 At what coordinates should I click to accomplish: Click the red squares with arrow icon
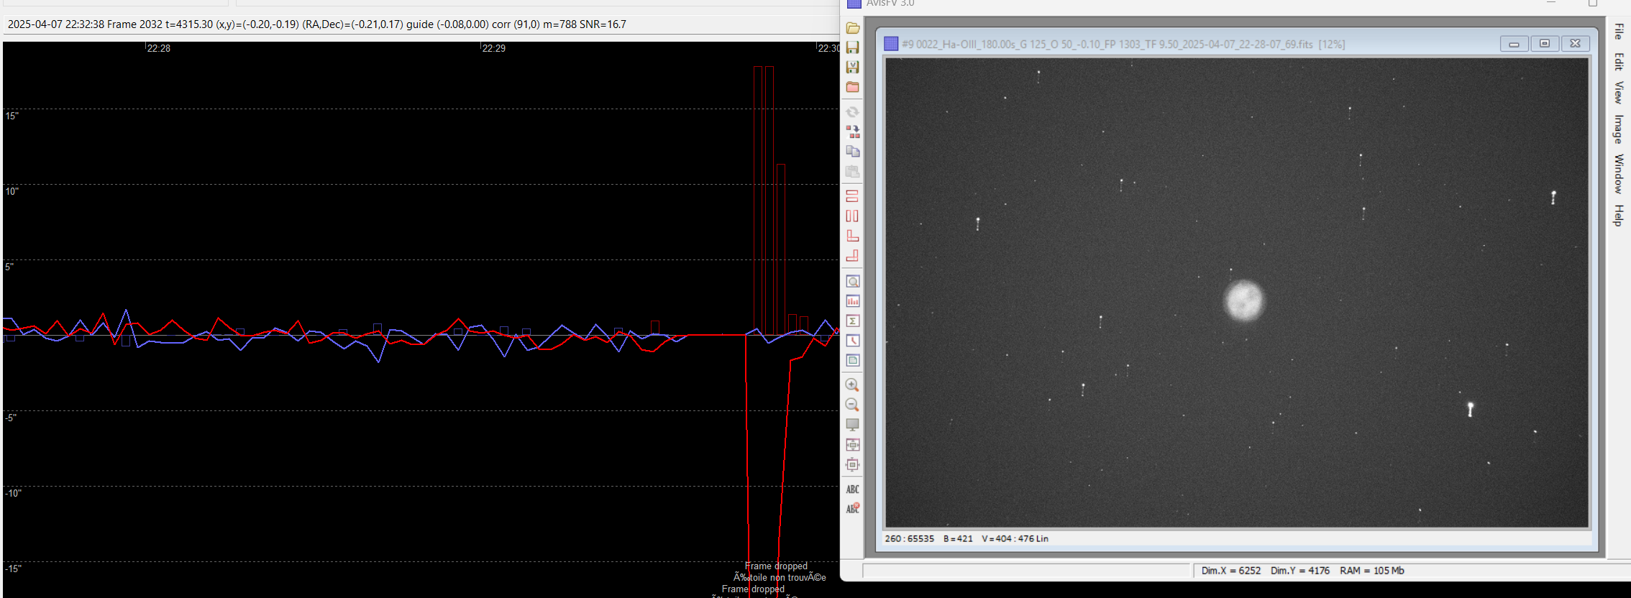tap(852, 132)
